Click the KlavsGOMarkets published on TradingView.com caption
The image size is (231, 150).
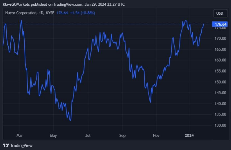(x=64, y=4)
